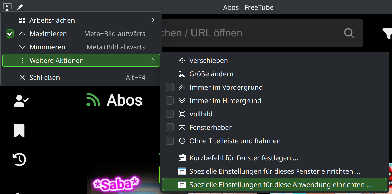Click the window icon for dieses Fenster settings
The image size is (392, 194).
coord(182,171)
